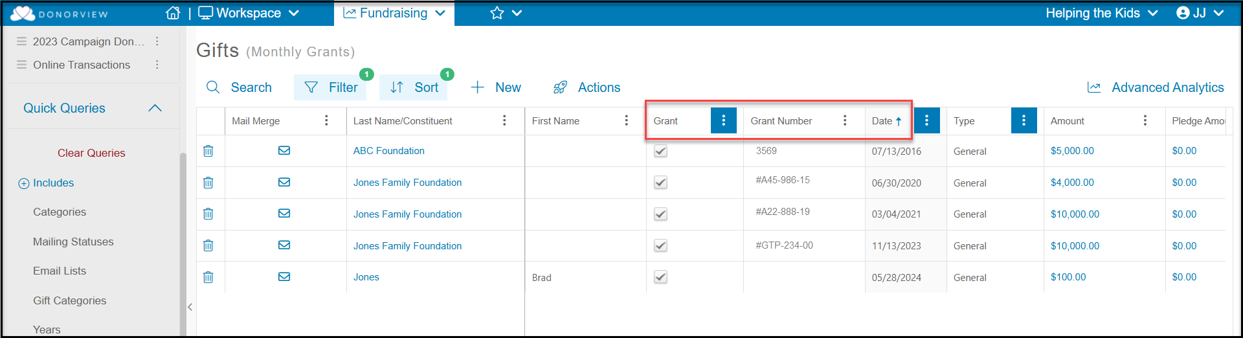
Task: Delete the Brad Jones gift row
Action: 208,277
